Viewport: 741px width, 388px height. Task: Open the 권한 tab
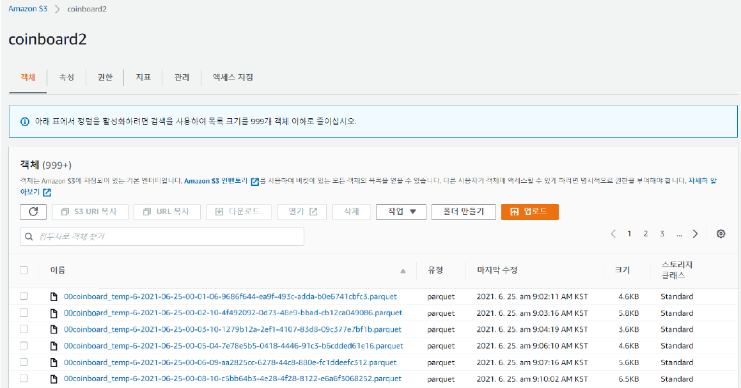point(105,77)
